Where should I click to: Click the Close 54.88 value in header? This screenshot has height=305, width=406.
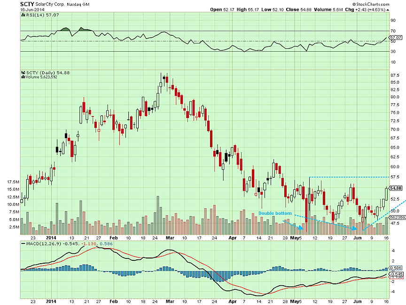coord(299,9)
